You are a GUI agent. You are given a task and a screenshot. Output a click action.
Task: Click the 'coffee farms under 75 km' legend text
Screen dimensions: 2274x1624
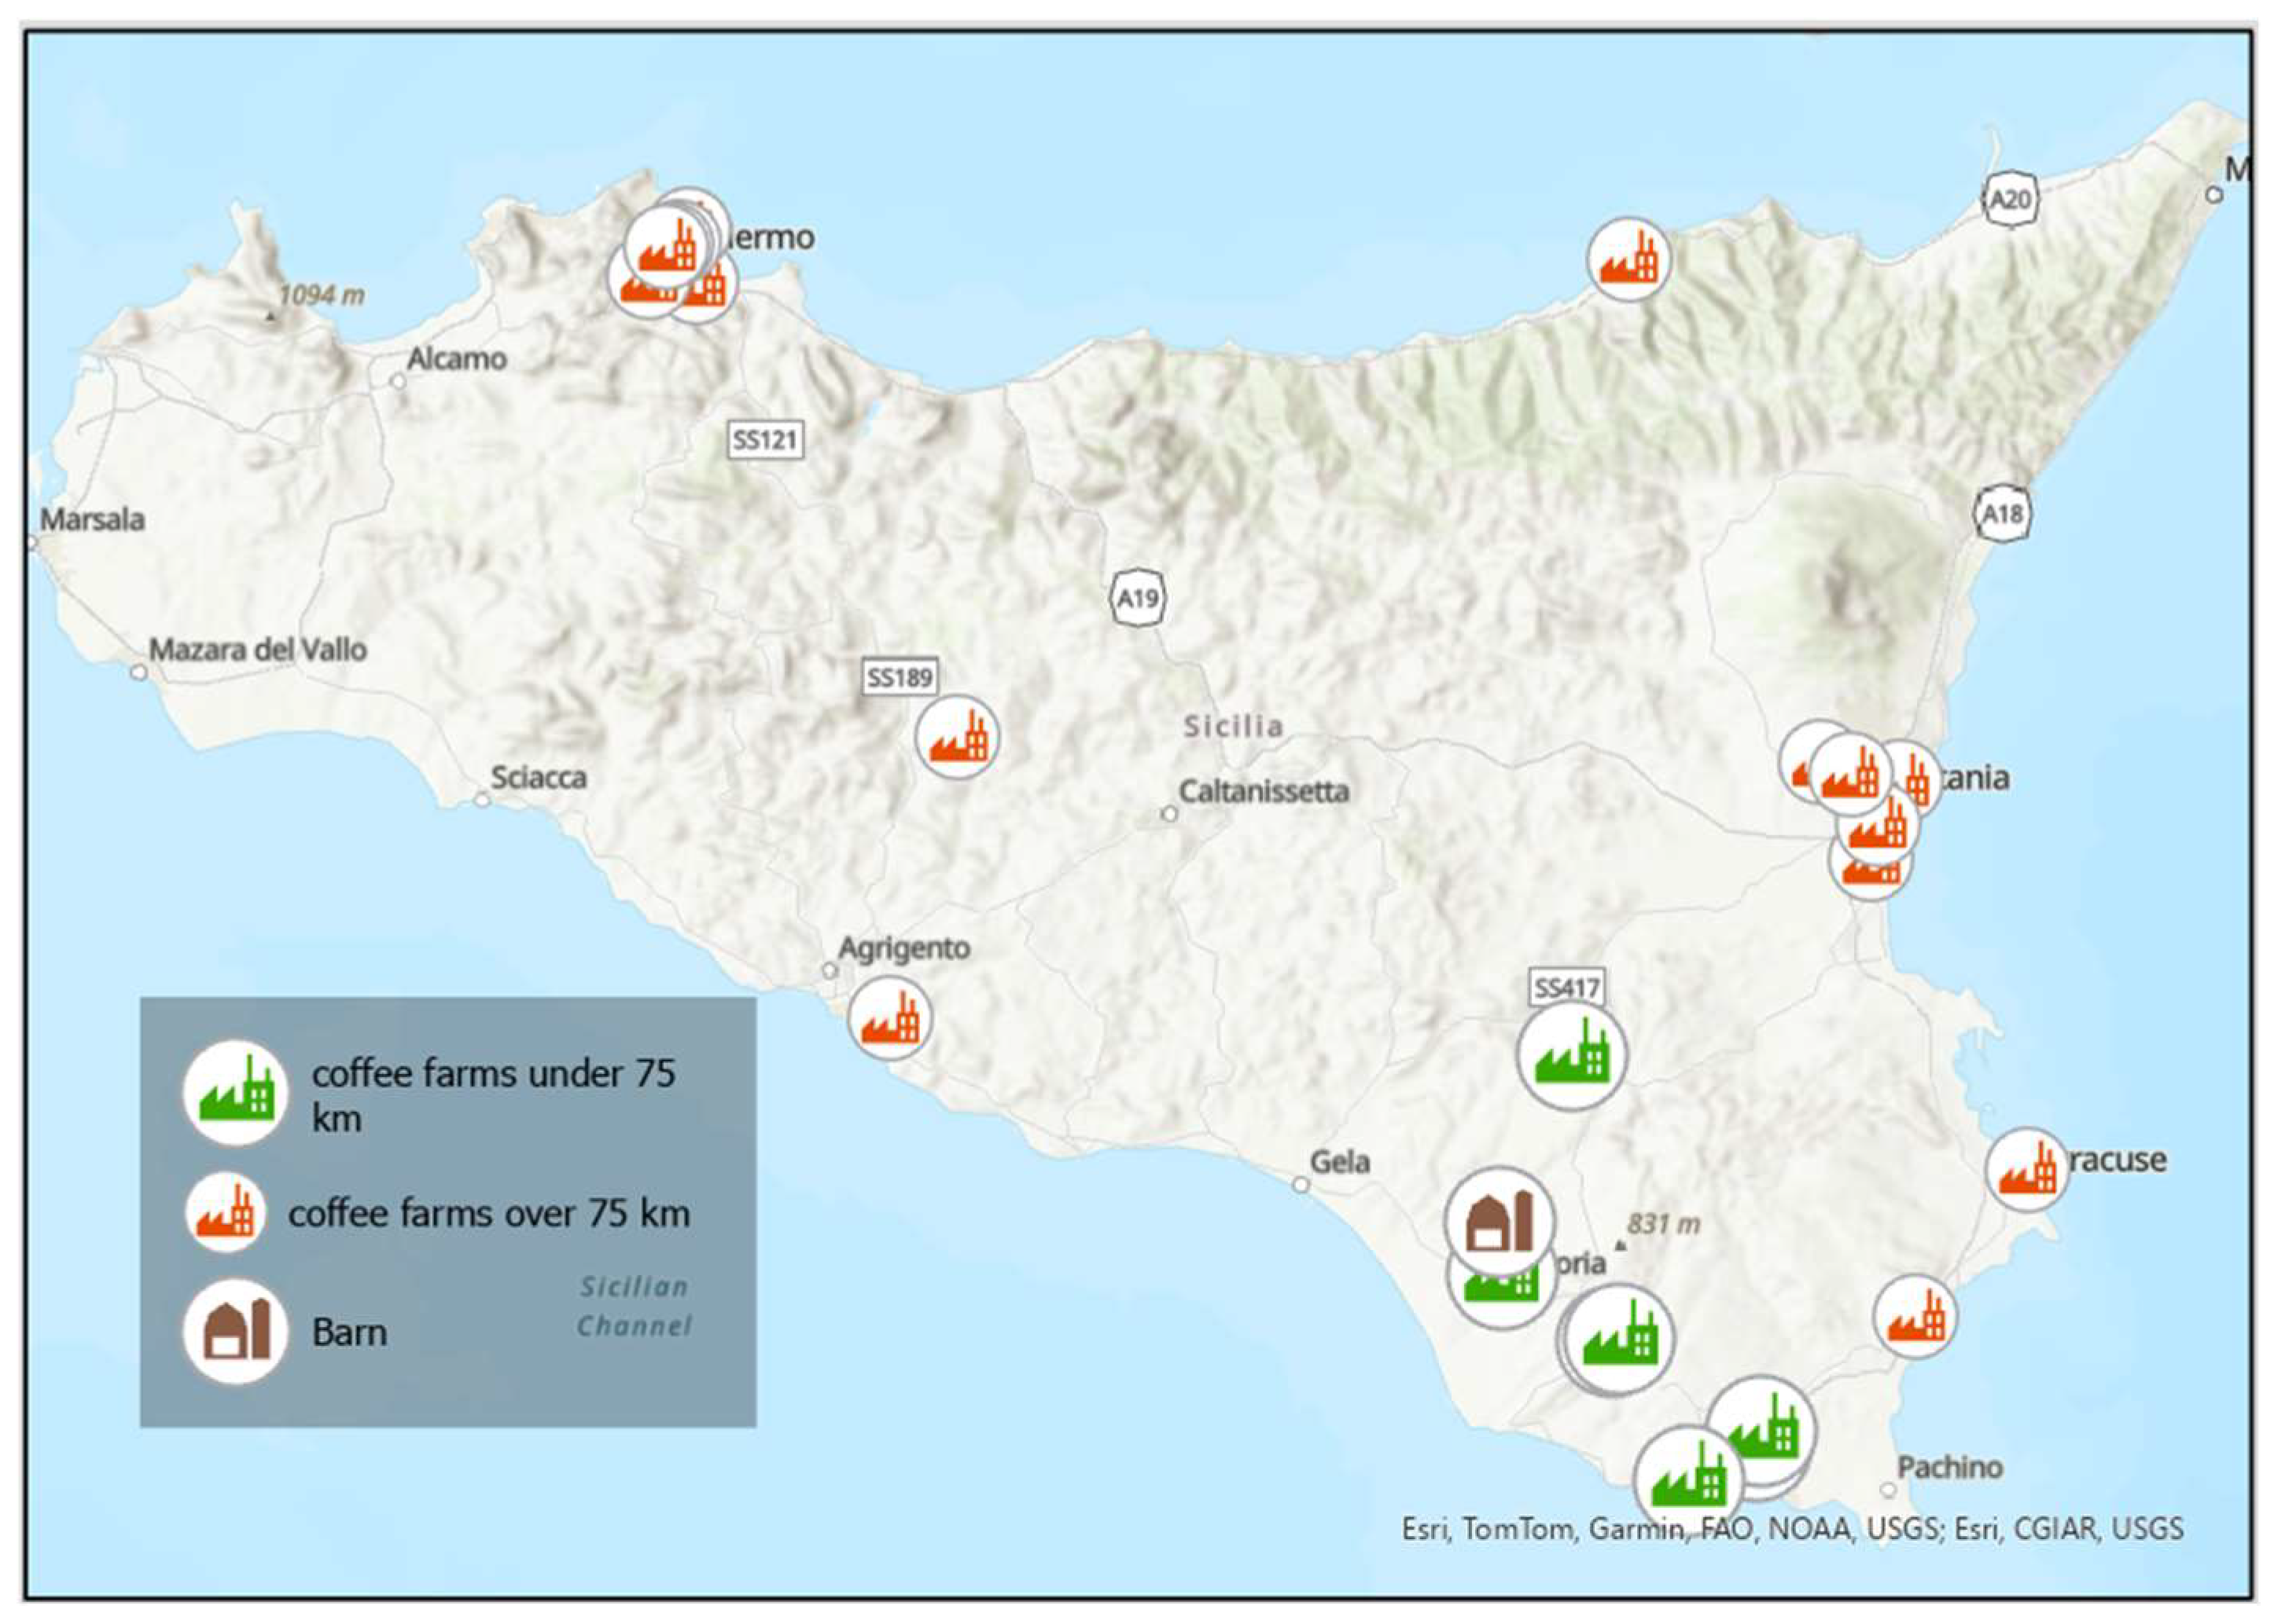[494, 1095]
